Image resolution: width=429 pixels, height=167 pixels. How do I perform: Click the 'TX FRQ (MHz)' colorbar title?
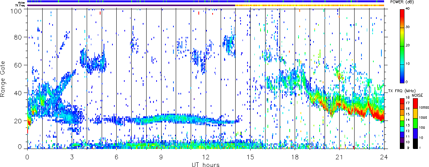402,91
